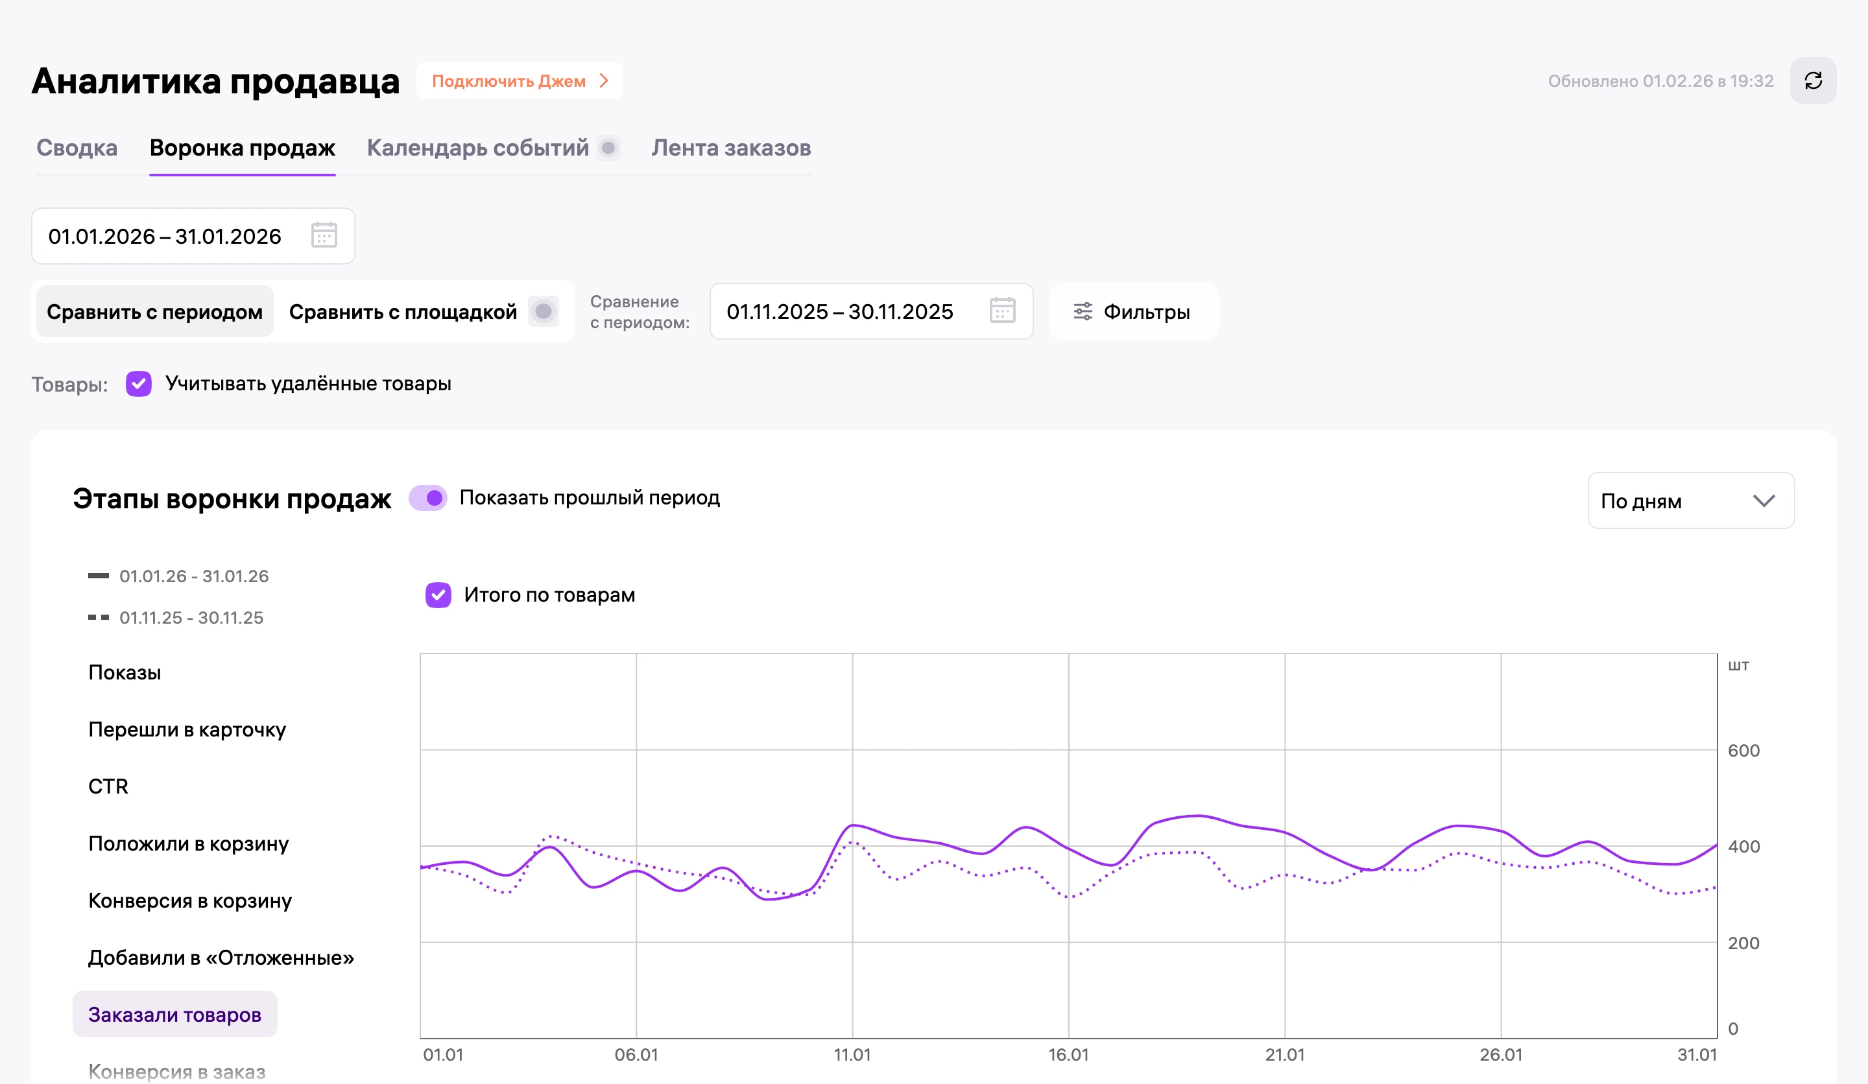Select Положили в корзину stage

click(x=188, y=844)
